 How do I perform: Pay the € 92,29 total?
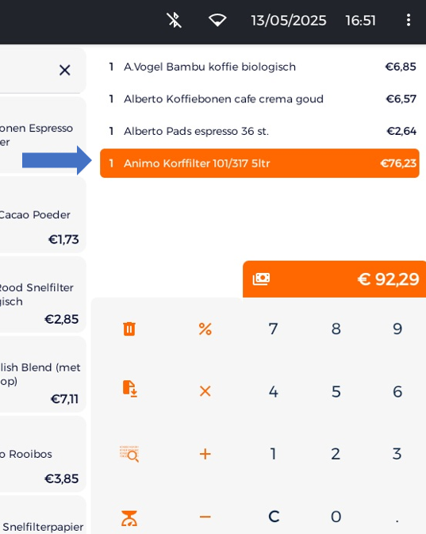[335, 279]
